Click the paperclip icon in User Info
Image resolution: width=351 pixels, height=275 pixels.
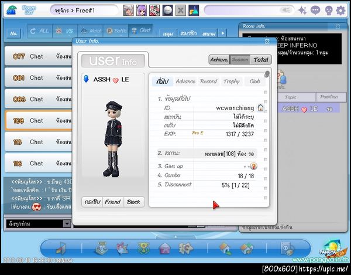266,74
